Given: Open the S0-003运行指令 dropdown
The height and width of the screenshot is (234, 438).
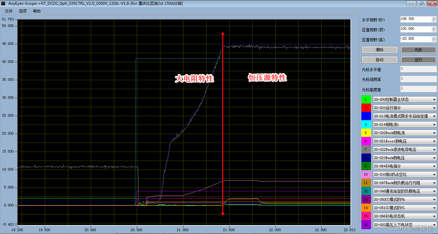Looking at the screenshot, I should point(405,108).
